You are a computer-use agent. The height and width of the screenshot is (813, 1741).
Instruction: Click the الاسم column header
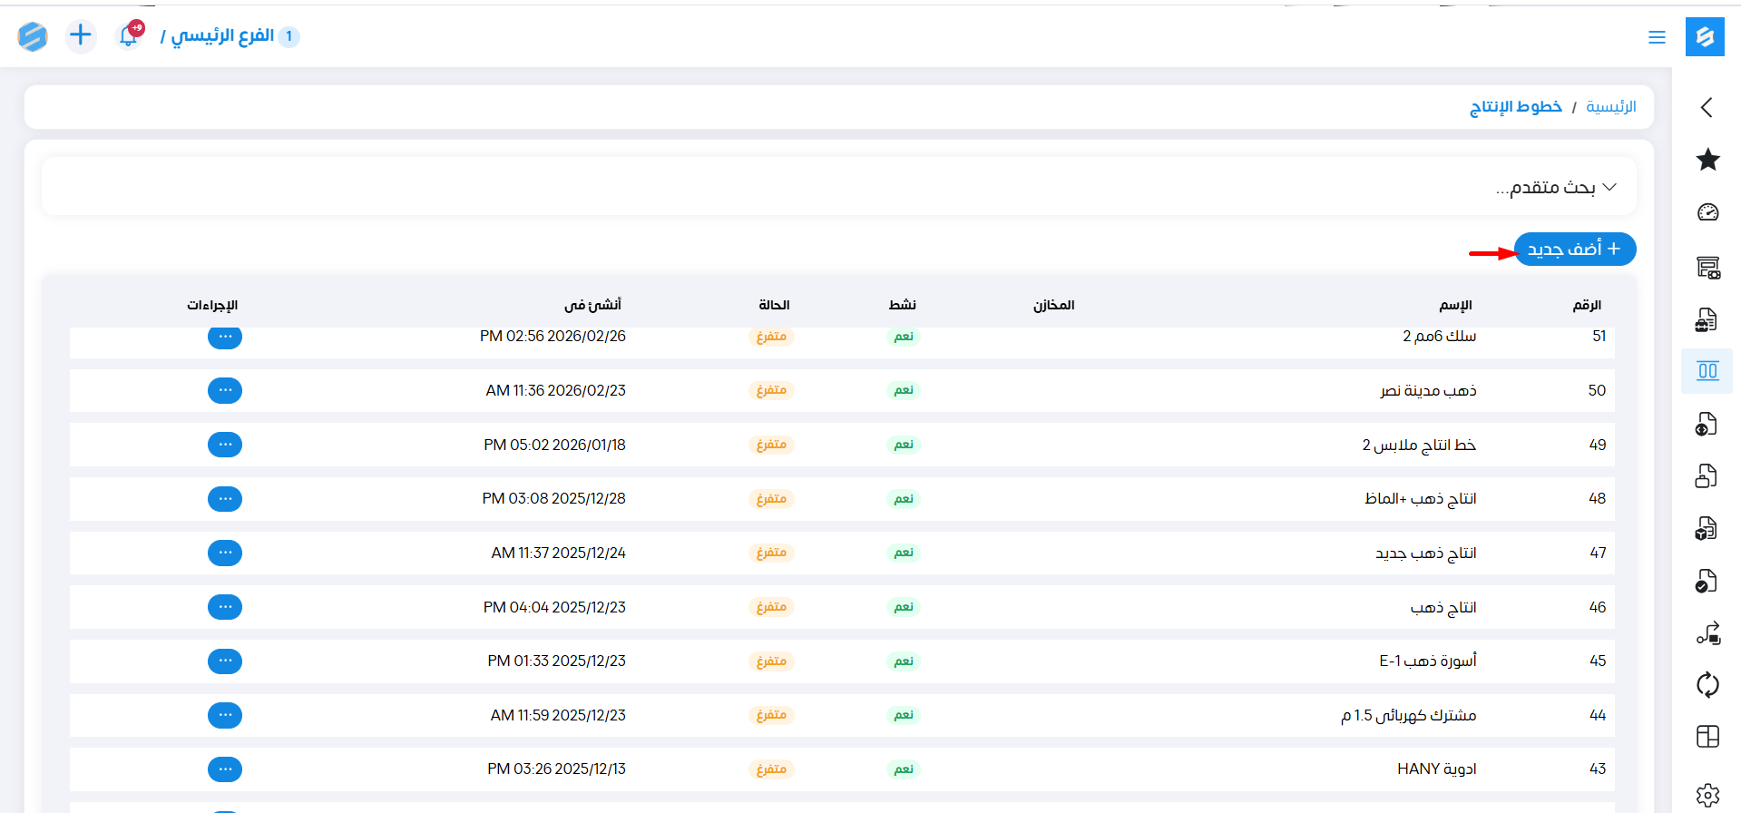pos(1455,305)
